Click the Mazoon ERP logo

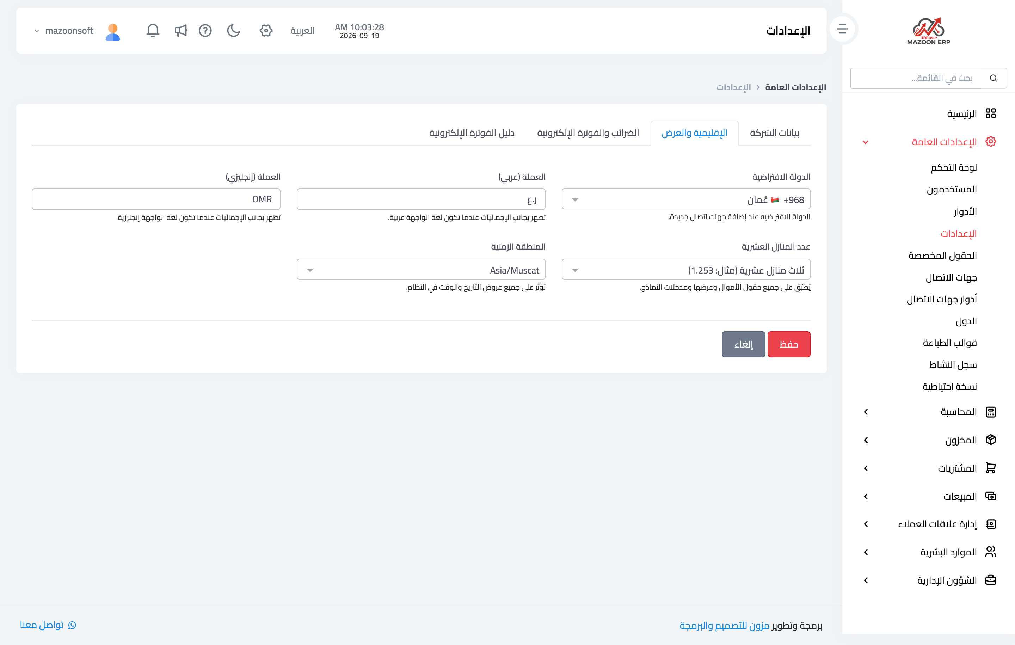(928, 31)
